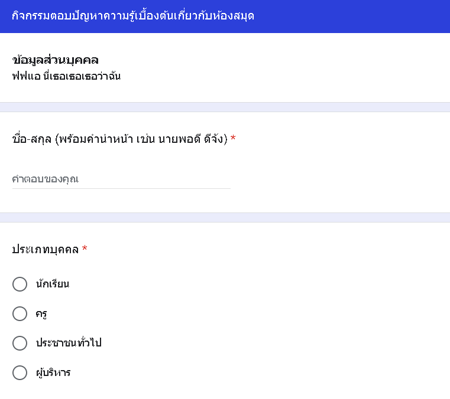The height and width of the screenshot is (399, 450).
Task: Click empty area of the blue header bar
Action: [x=355, y=16]
